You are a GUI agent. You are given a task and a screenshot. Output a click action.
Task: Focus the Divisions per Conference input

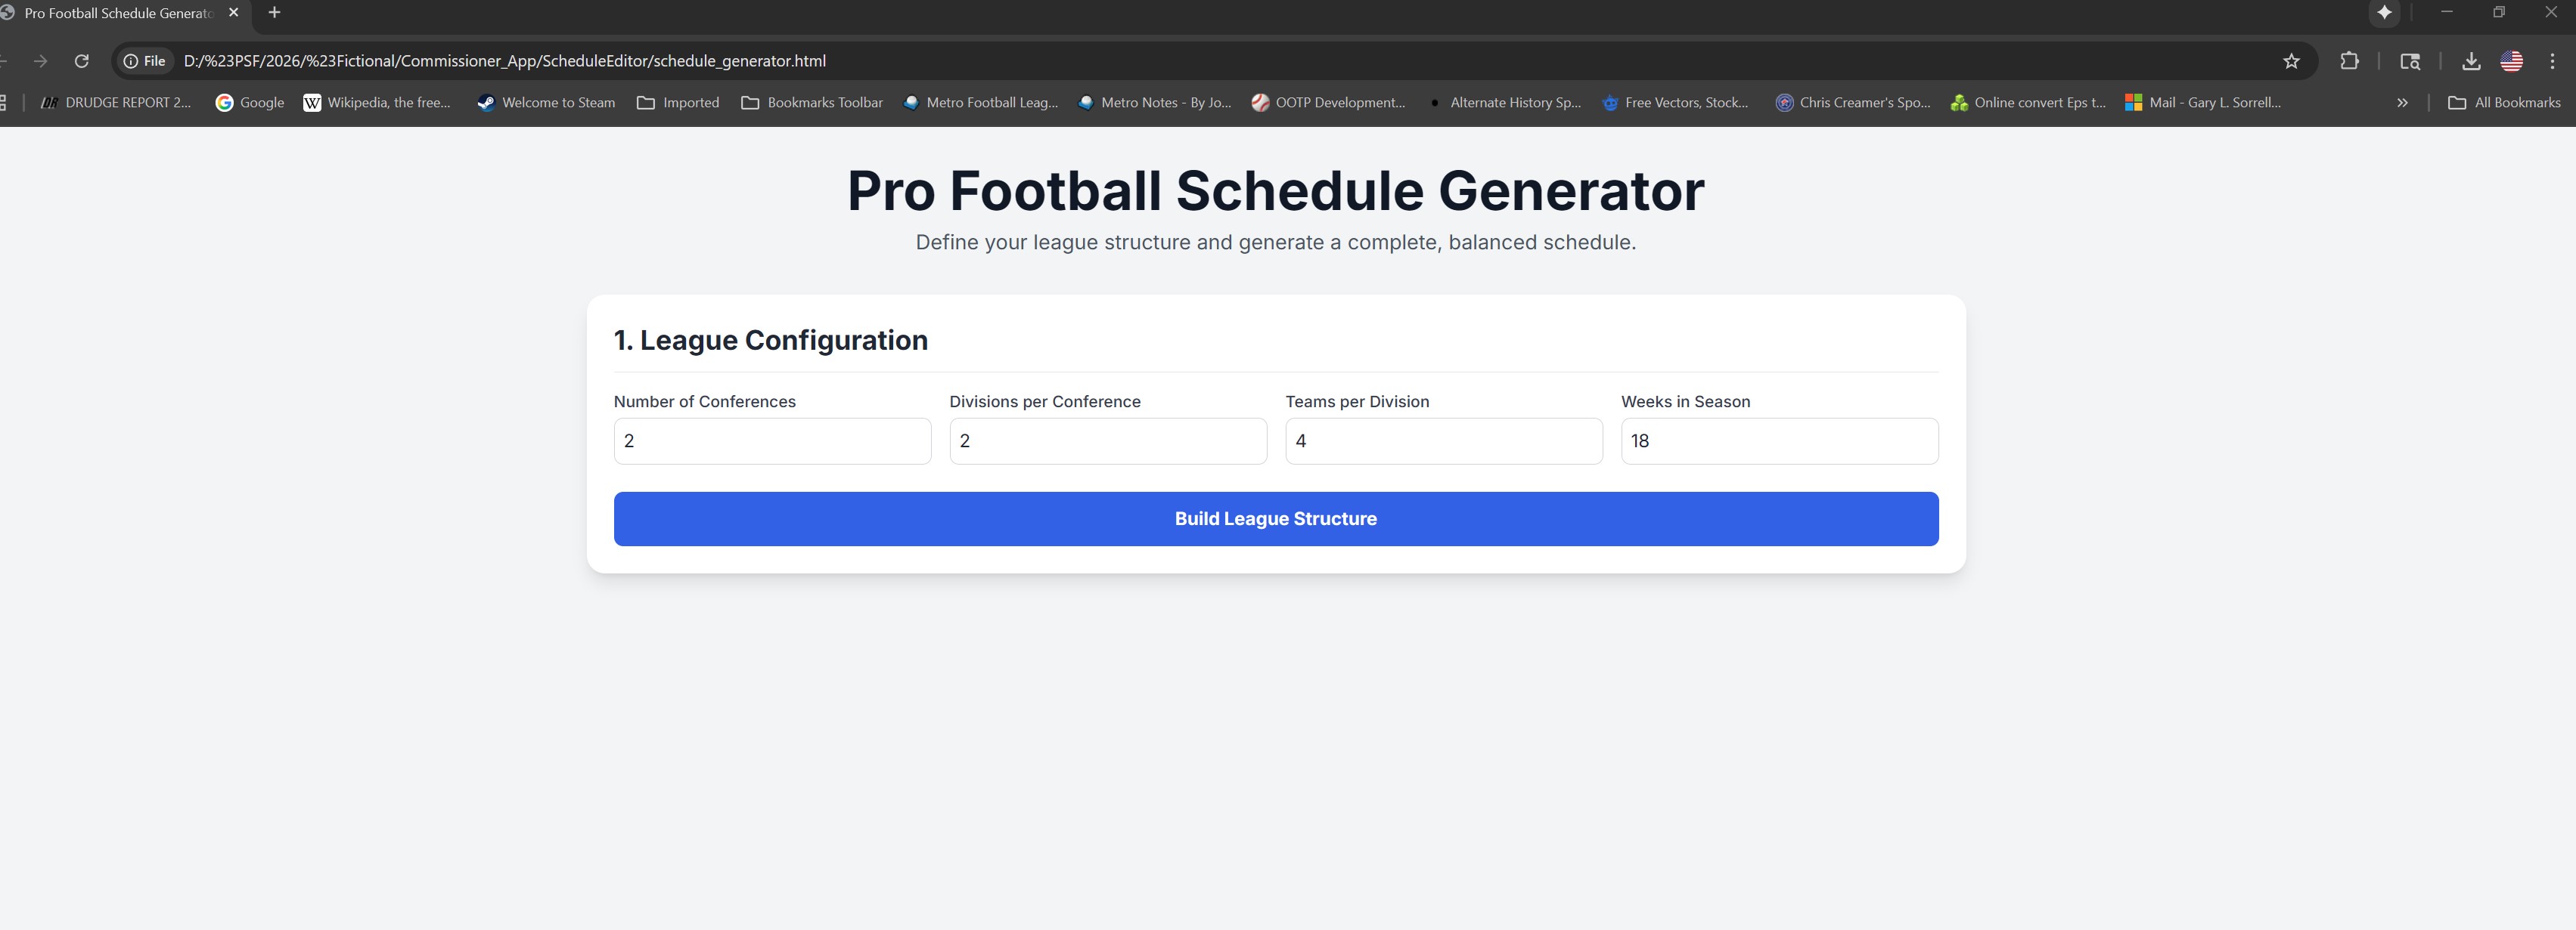point(1107,440)
